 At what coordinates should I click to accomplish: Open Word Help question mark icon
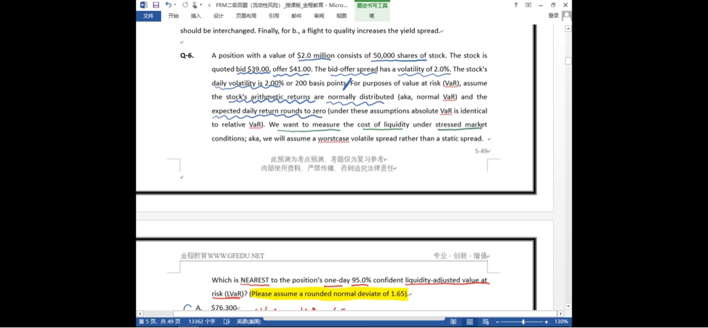(516, 5)
